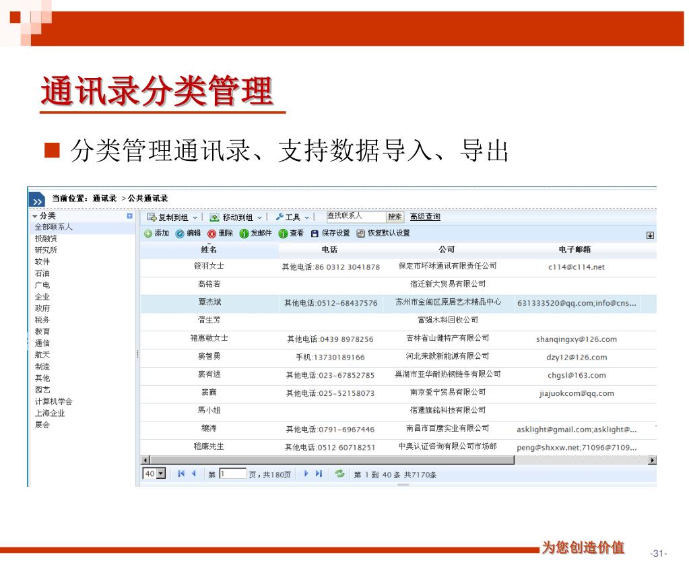689x575 pixels.
Task: Go to first page icon
Action: coord(181,473)
